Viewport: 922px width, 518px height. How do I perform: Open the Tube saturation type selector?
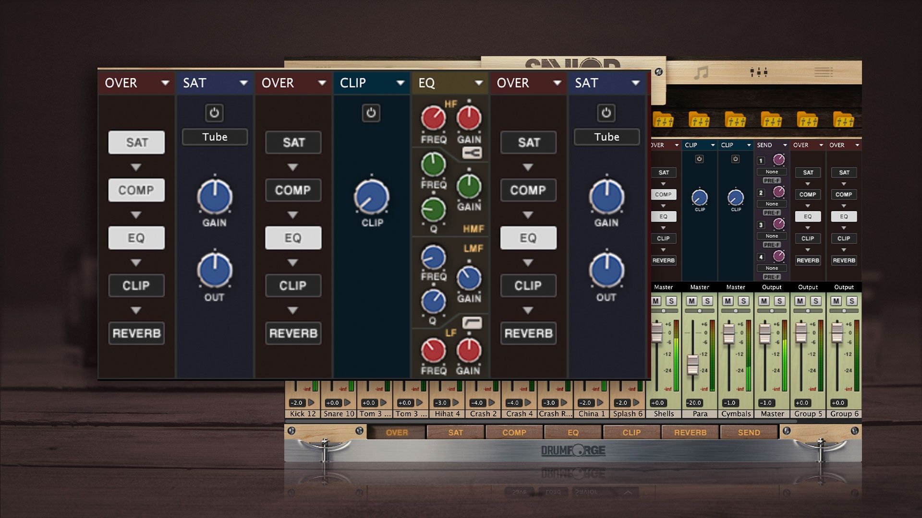[x=215, y=137]
